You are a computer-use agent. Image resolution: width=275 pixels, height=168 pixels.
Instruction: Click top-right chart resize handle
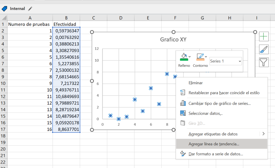point(255,32)
